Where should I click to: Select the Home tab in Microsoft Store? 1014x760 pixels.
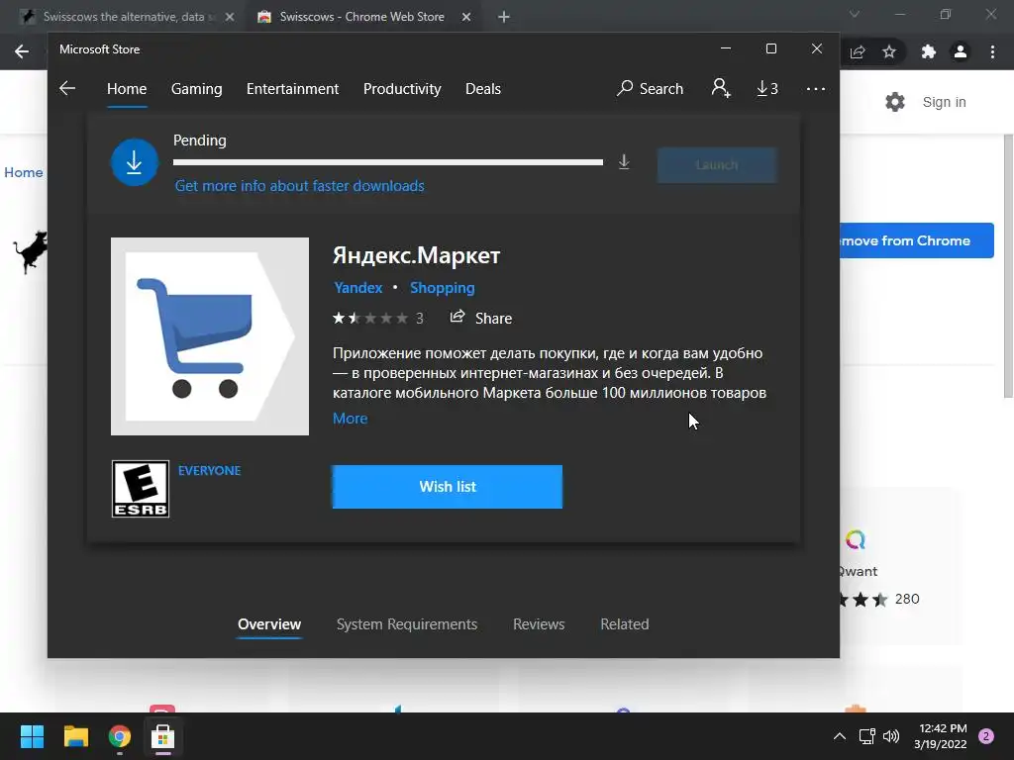tap(127, 88)
